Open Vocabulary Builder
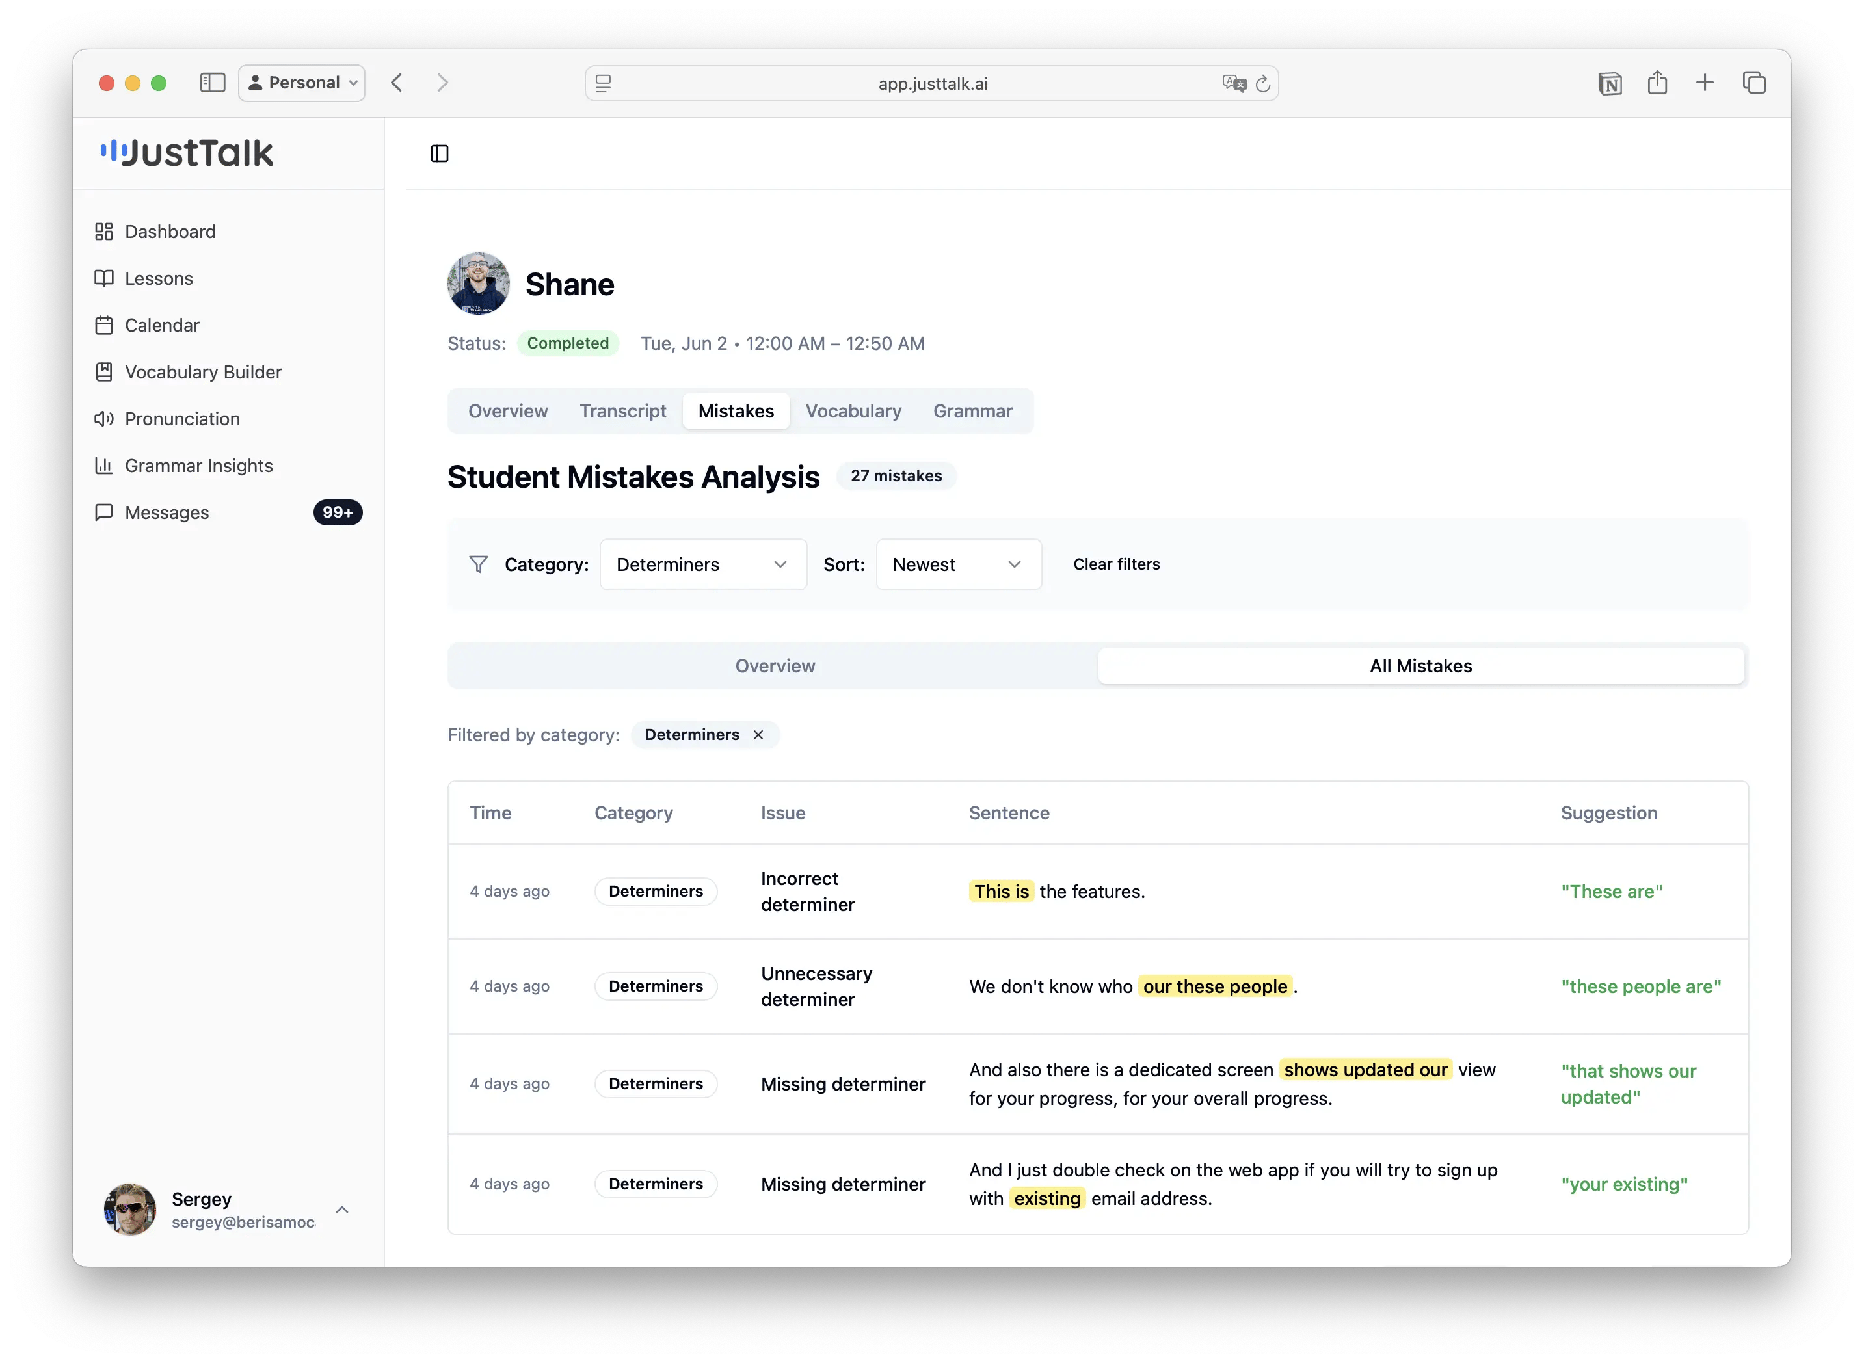 (x=188, y=372)
